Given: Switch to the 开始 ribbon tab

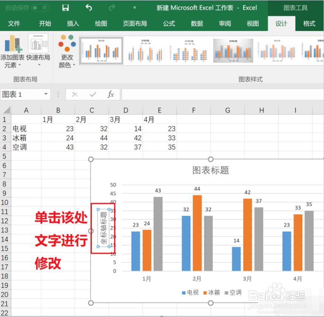Looking at the screenshot, I should pos(45,24).
